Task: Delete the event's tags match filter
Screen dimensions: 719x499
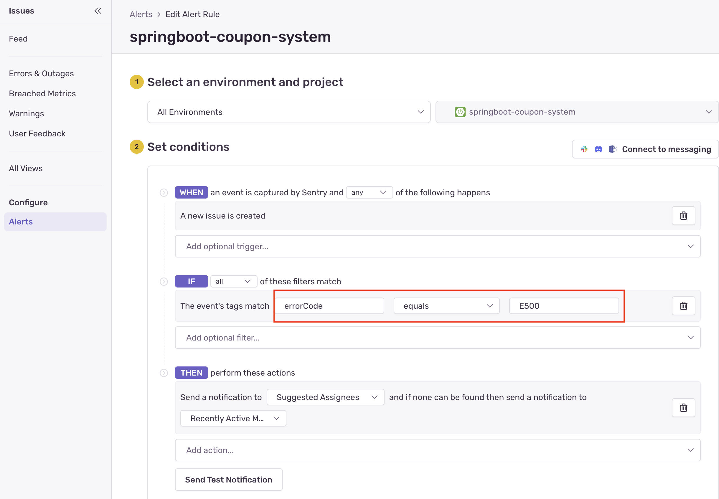Action: [683, 305]
